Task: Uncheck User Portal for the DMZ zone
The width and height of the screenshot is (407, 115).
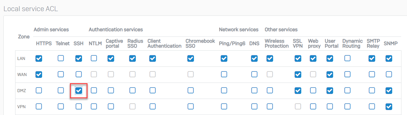Action: click(330, 91)
